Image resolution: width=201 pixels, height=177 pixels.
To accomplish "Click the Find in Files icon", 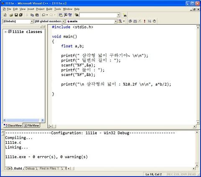I will 77,15.
